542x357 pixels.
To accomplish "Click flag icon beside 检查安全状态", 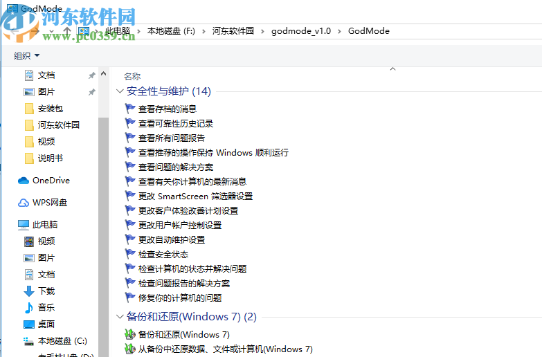I will [x=130, y=255].
